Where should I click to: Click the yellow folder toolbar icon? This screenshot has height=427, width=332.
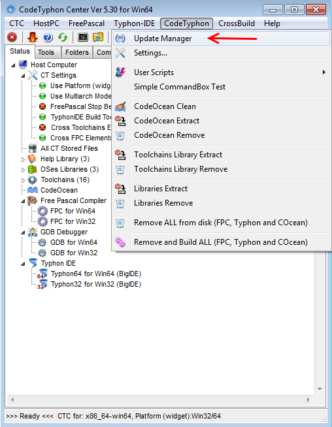pyautogui.click(x=98, y=37)
